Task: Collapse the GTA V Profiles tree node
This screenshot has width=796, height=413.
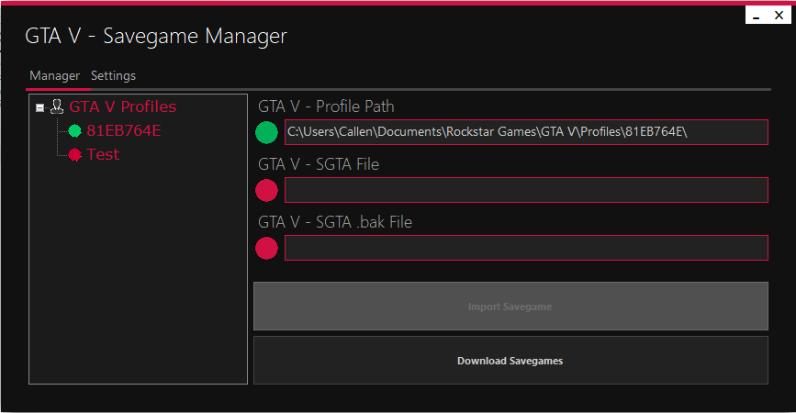Action: [39, 107]
